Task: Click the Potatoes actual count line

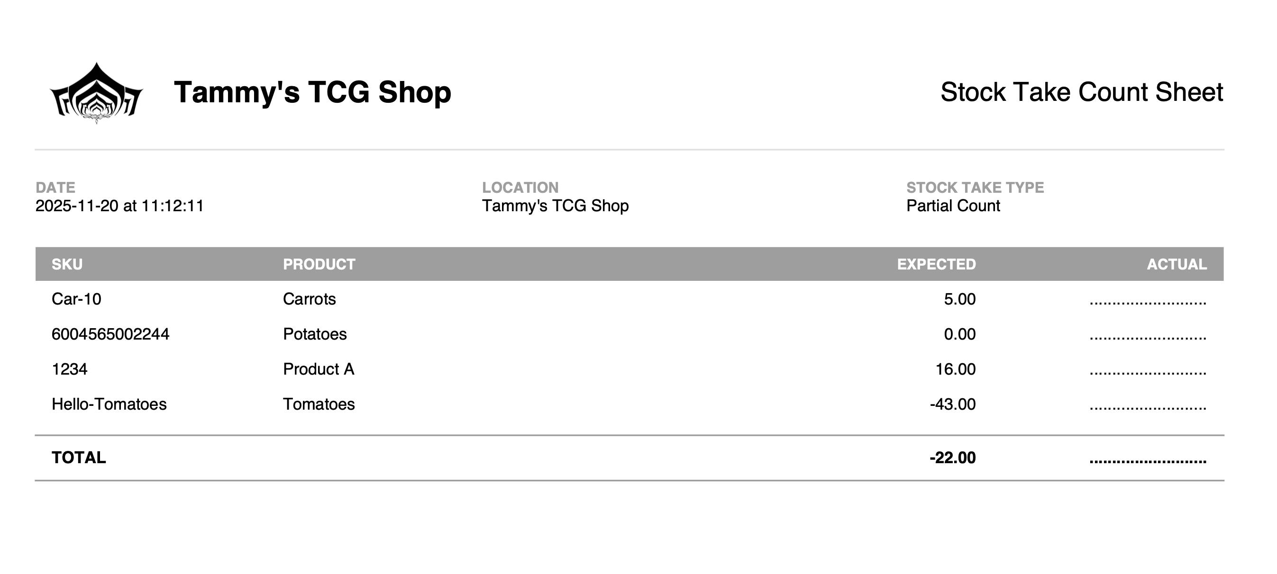Action: [1148, 336]
